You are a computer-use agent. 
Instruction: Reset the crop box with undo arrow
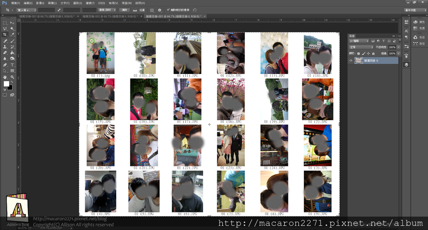195,10
